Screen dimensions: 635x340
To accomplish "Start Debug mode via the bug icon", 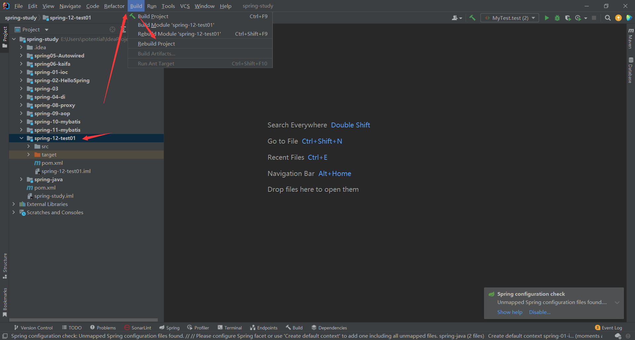I will pyautogui.click(x=557, y=18).
